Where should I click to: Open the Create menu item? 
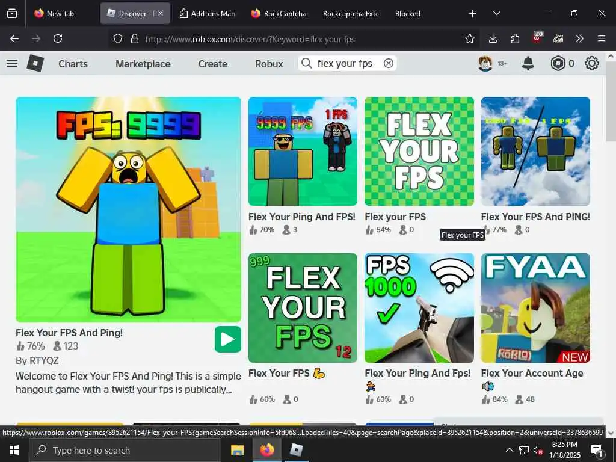pyautogui.click(x=212, y=64)
